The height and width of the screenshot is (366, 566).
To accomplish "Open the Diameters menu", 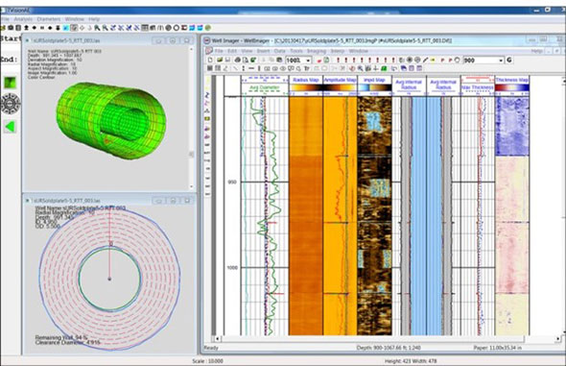I will point(48,19).
